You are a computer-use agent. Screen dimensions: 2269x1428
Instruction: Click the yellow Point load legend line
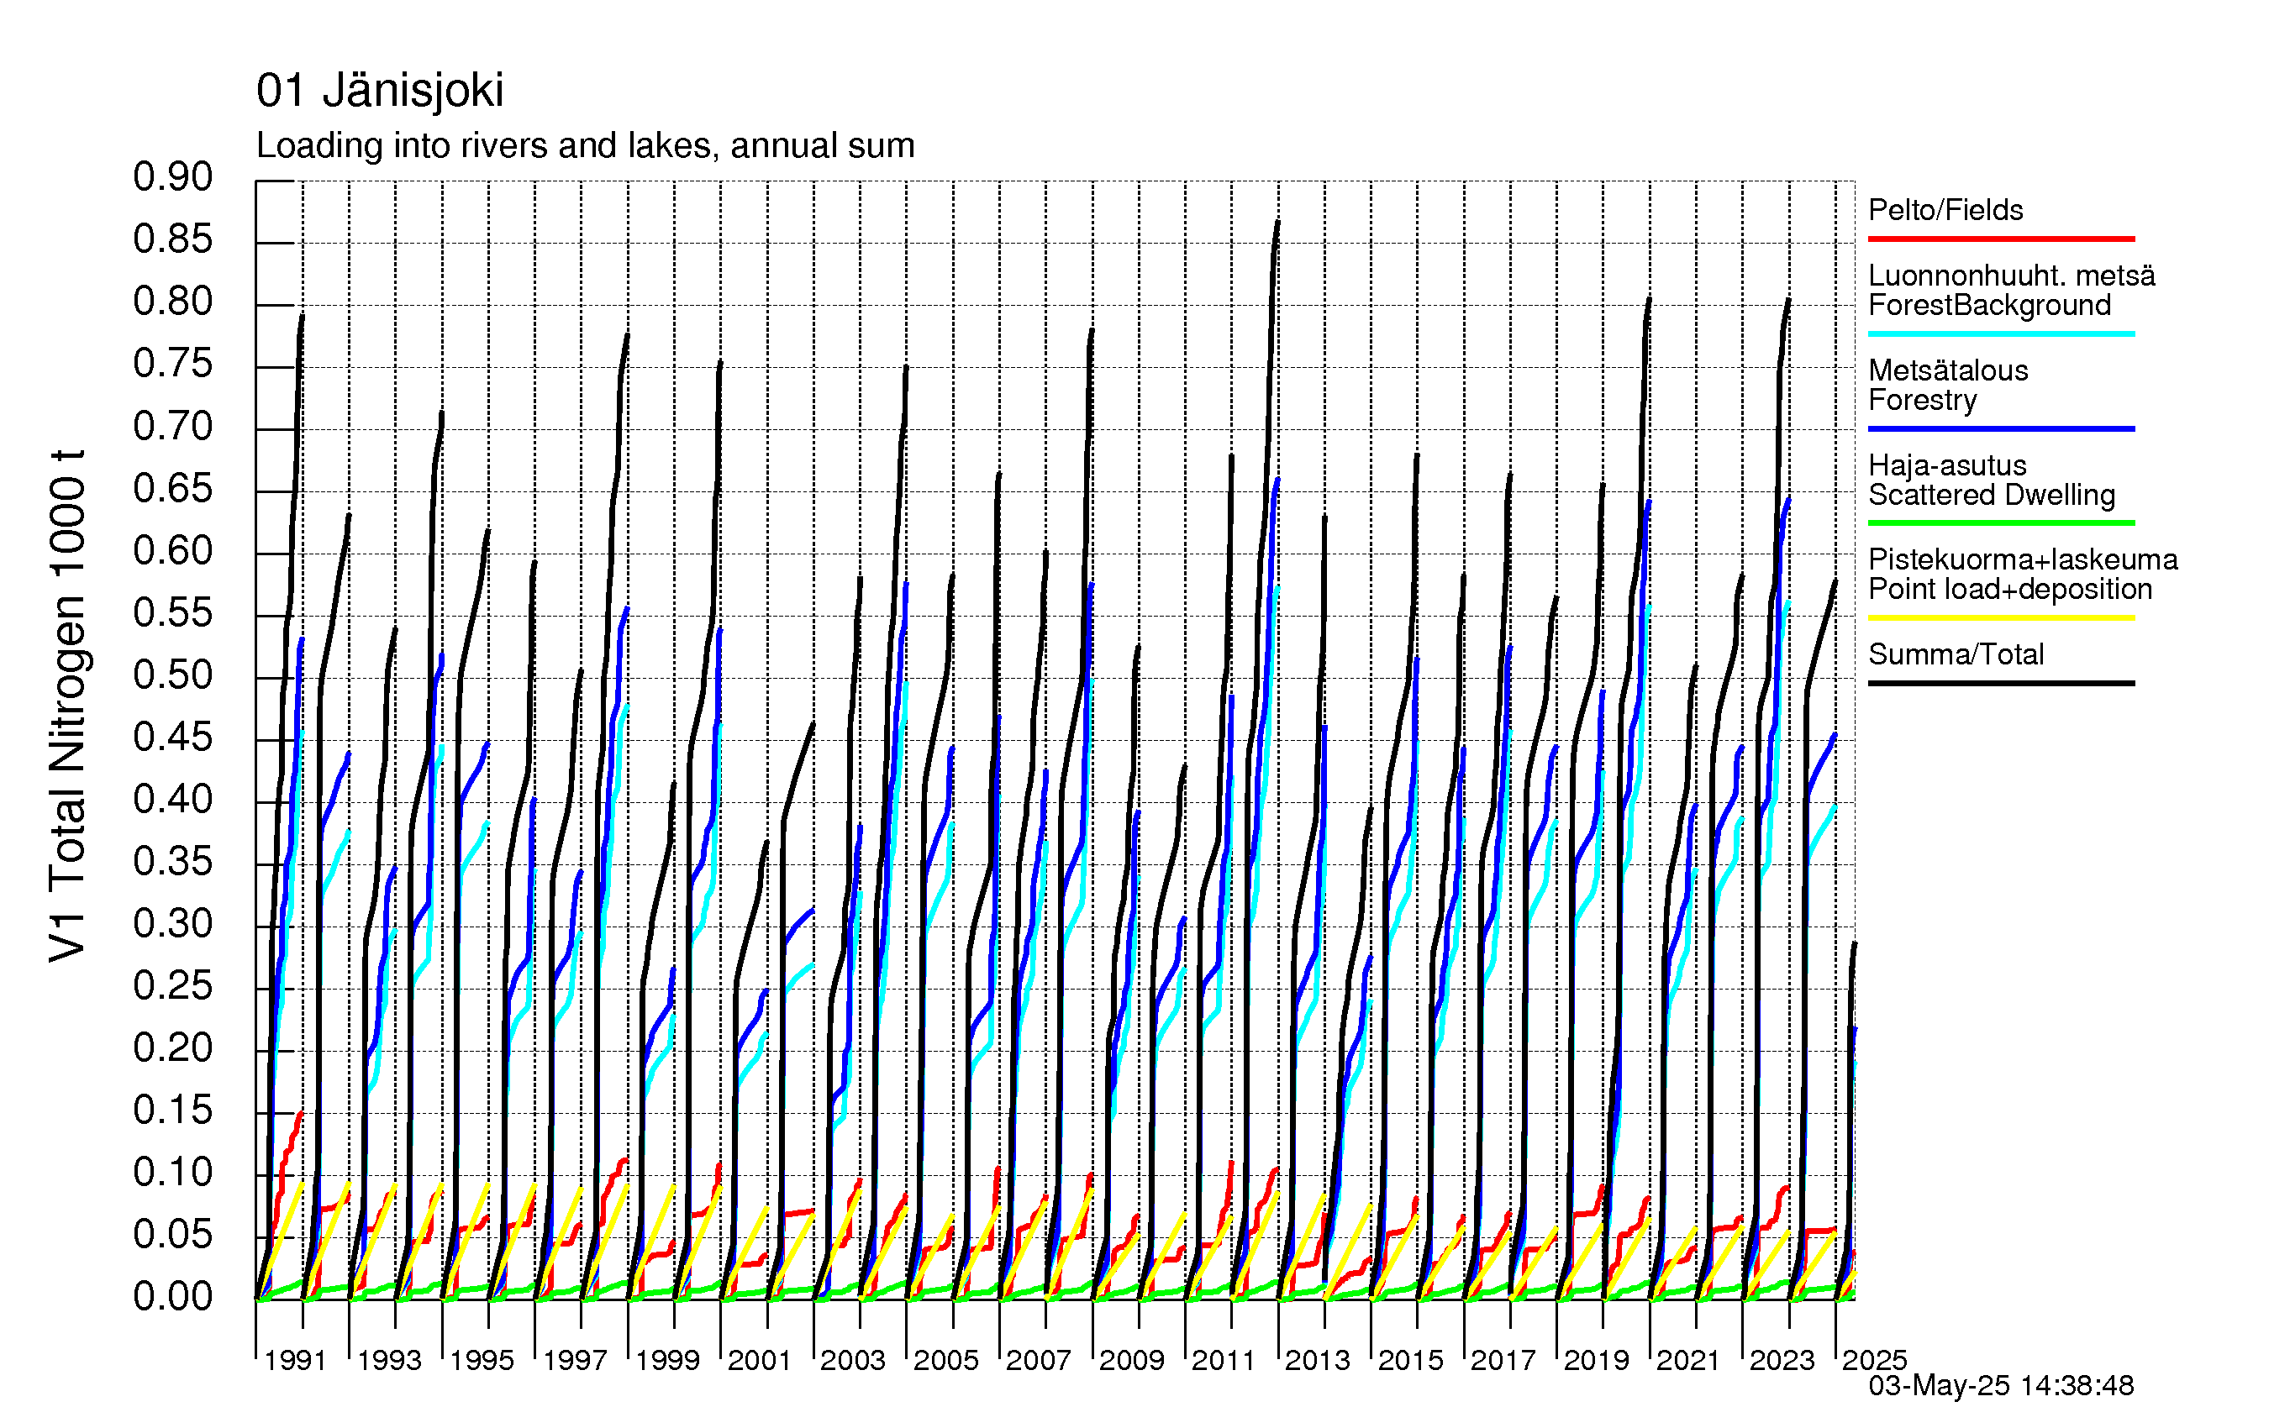(2002, 618)
